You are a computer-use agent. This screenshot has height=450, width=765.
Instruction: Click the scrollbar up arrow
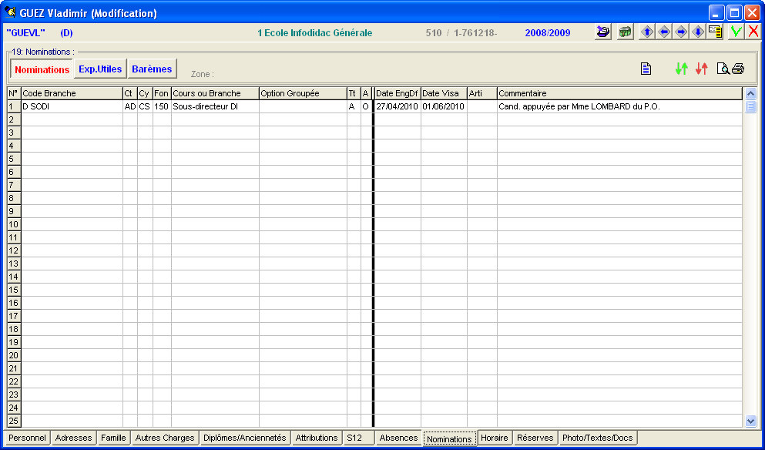(750, 94)
